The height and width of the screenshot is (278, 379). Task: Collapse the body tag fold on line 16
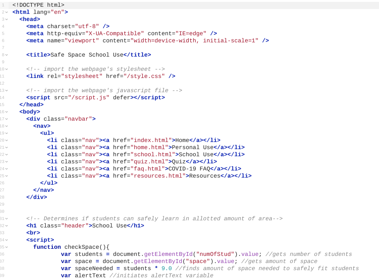tap(6, 112)
